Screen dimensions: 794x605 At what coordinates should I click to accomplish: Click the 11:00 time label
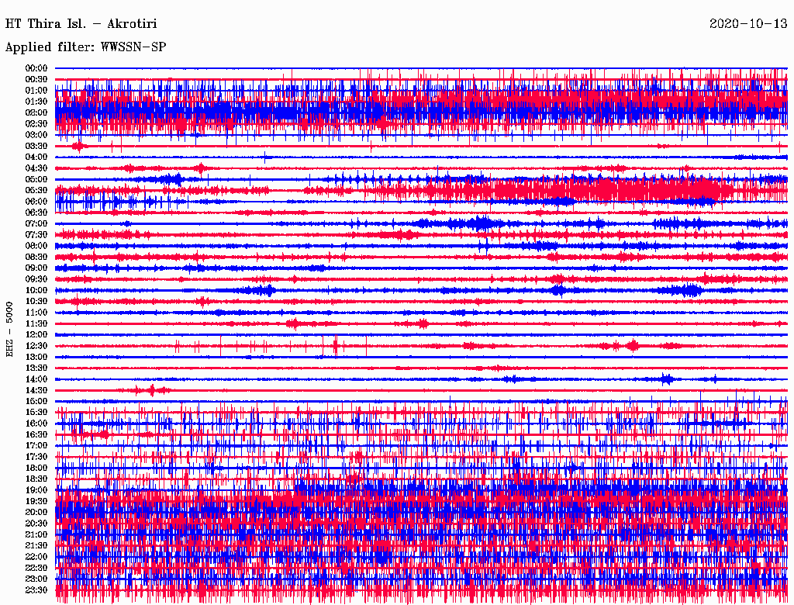(x=36, y=313)
